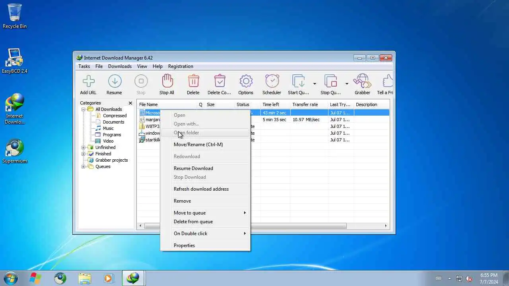Click the Add URL toolbar icon

[88, 81]
